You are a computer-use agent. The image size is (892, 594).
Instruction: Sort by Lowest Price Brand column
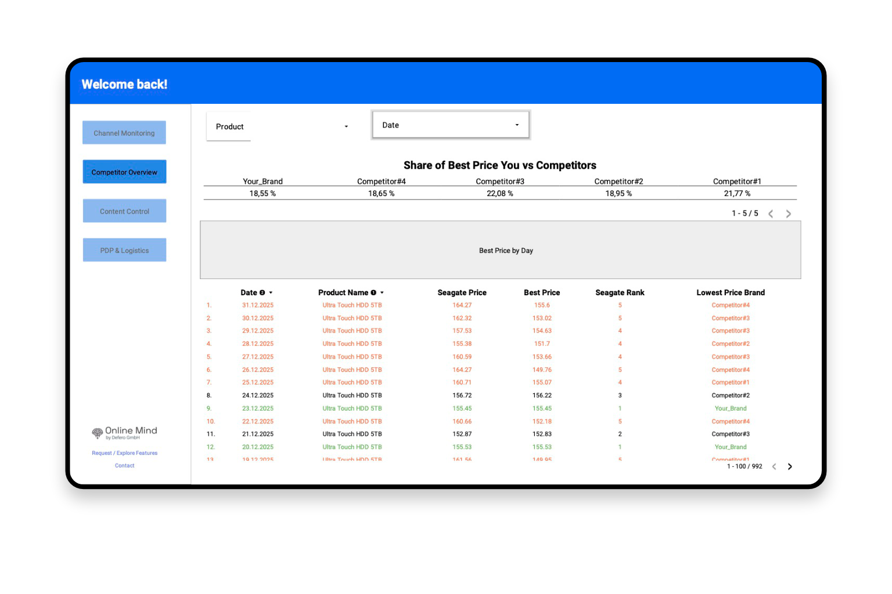pos(731,292)
